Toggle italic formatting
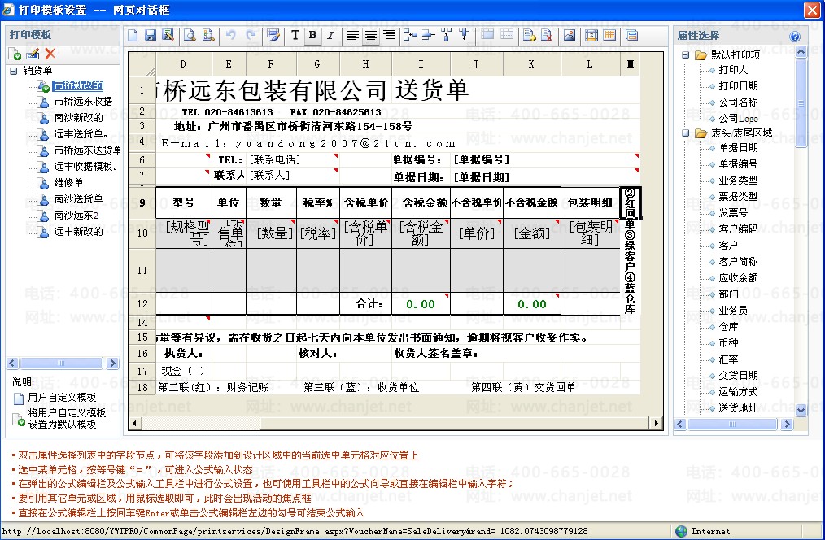This screenshot has height=540, width=825. pos(330,35)
